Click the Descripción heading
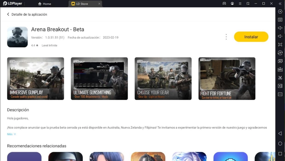The image size is (285, 161). click(18, 110)
